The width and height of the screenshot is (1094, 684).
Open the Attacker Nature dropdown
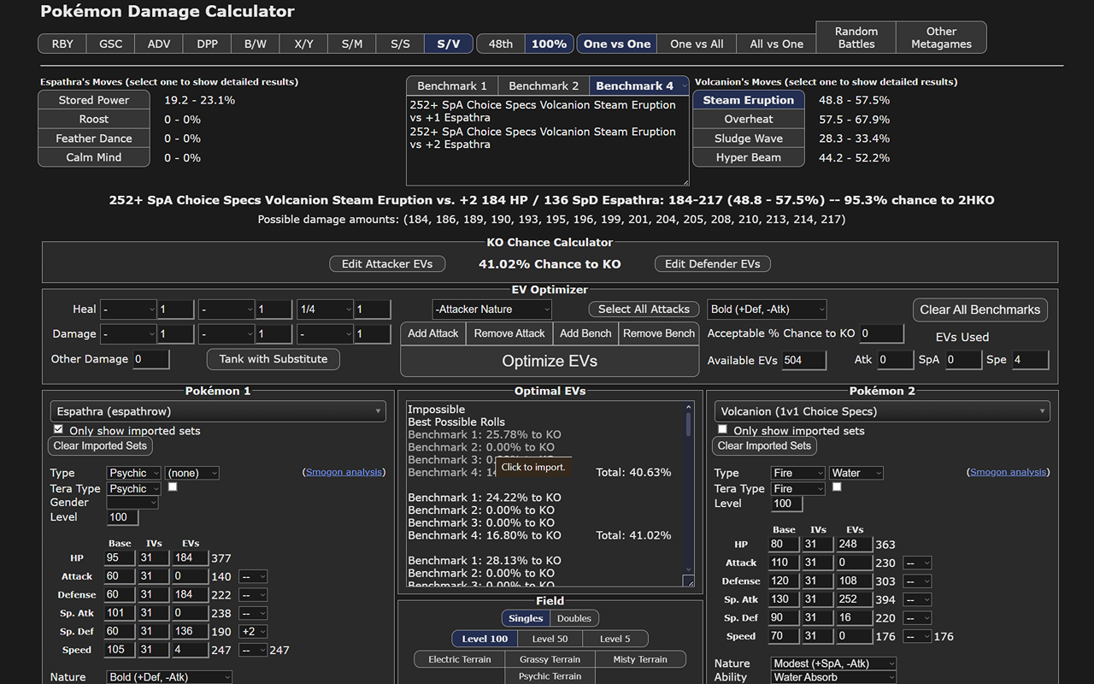coord(492,310)
